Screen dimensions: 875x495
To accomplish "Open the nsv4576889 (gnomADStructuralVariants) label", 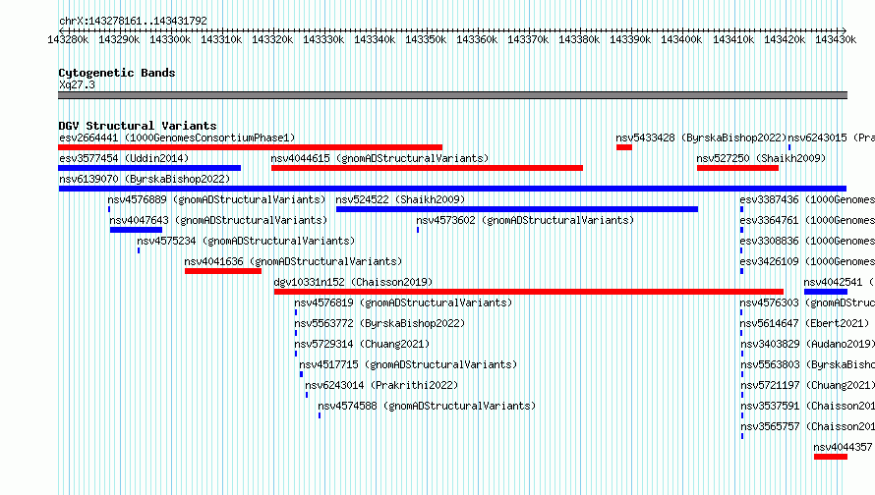I will 216,199.
